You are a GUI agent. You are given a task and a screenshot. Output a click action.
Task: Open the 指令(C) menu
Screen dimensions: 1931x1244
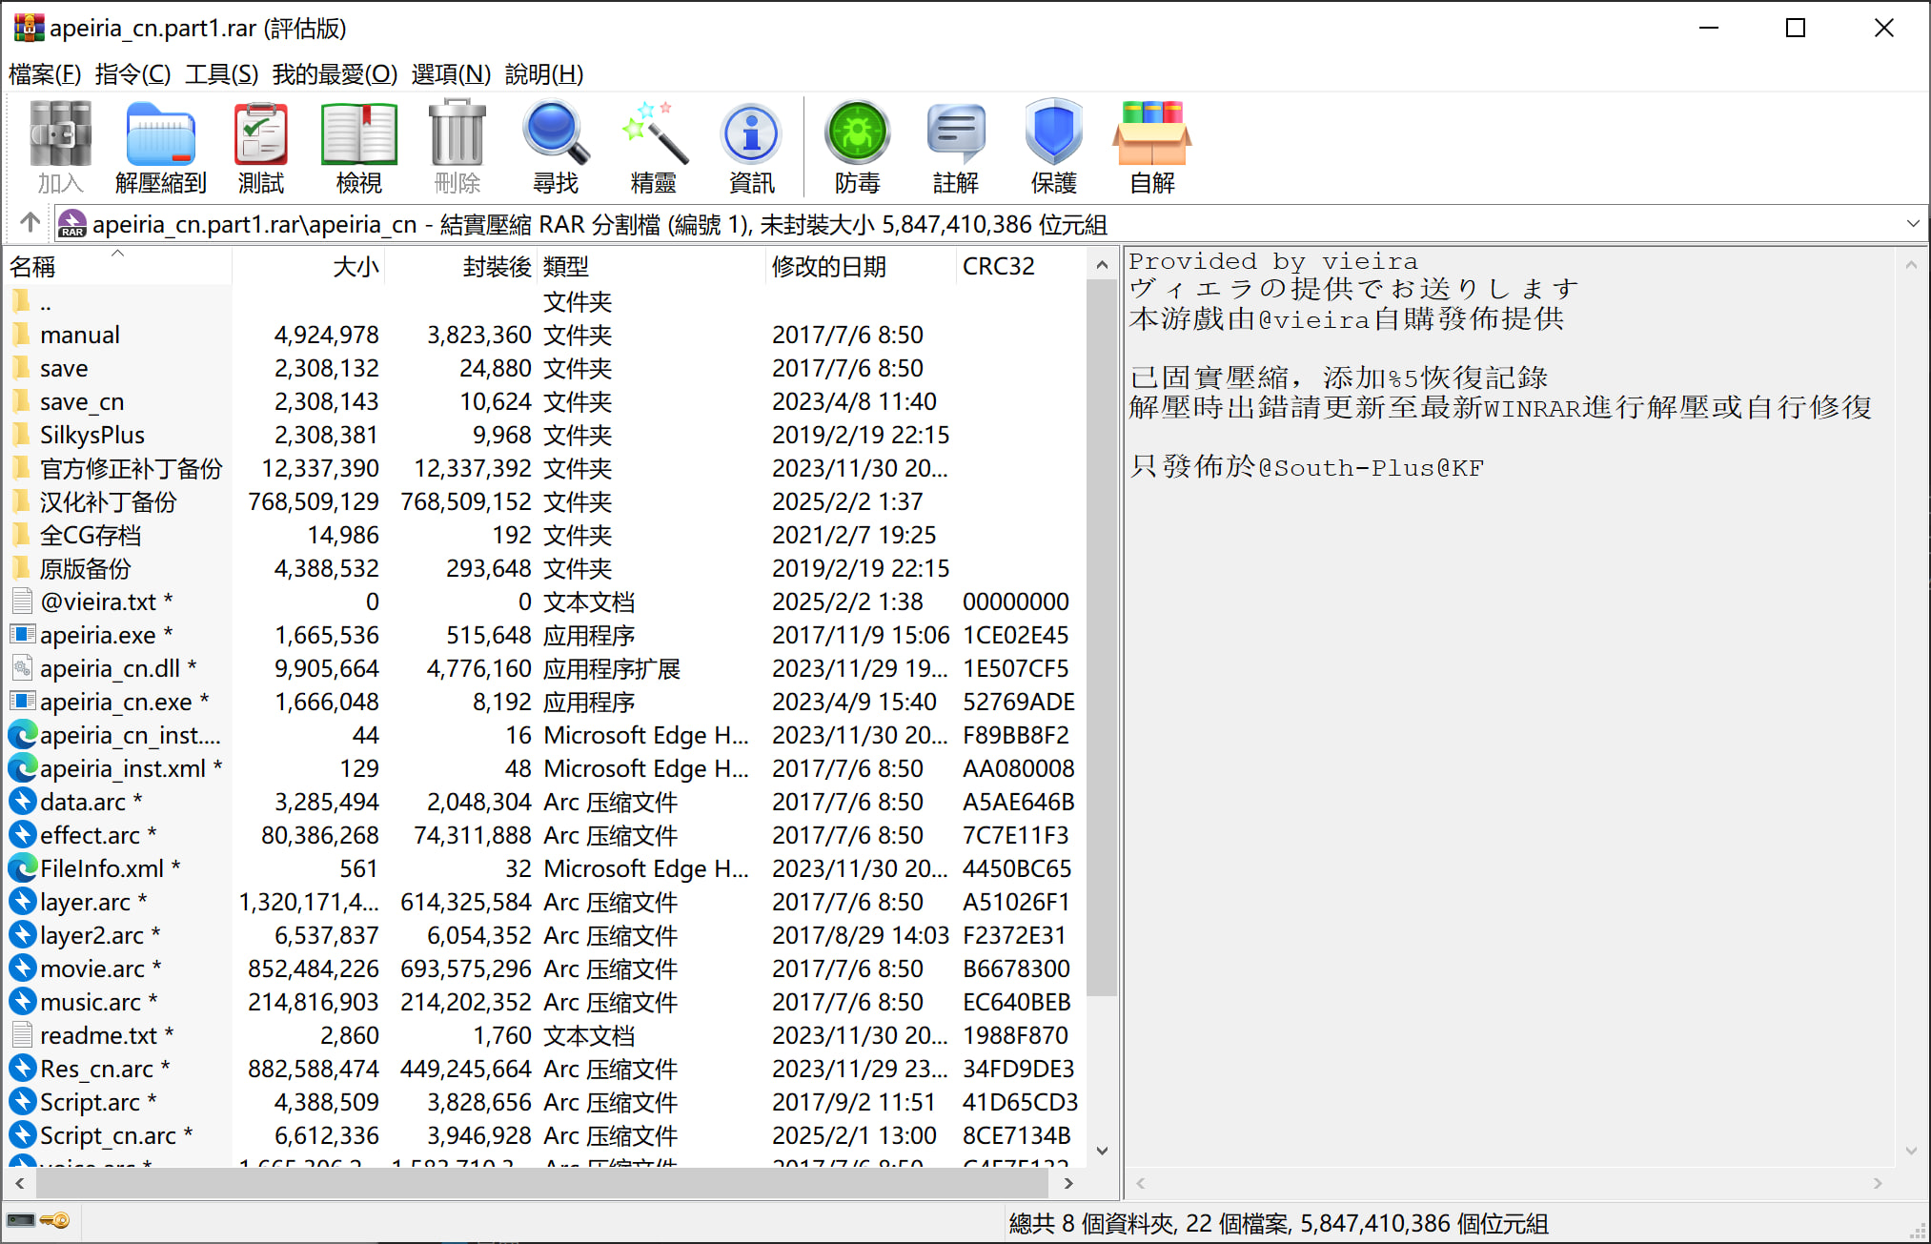click(x=132, y=73)
